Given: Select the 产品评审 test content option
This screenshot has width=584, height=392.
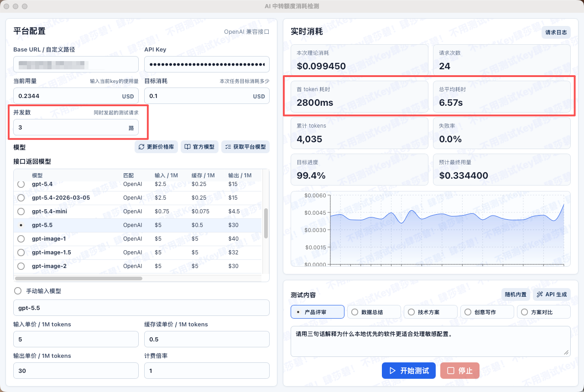Looking at the screenshot, I should pyautogui.click(x=318, y=312).
